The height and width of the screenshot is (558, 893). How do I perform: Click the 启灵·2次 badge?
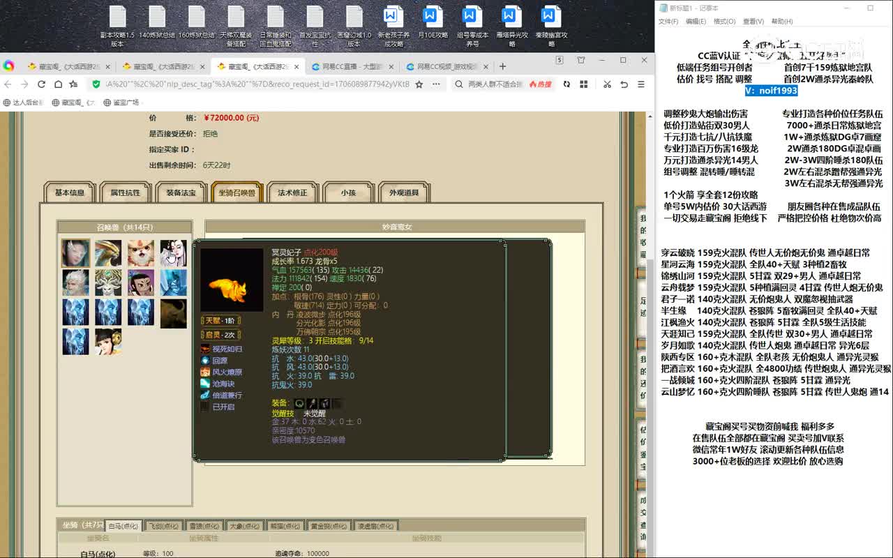point(220,335)
